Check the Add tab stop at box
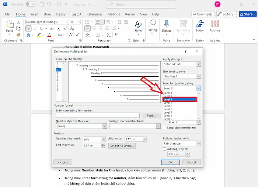Viewport: 258px width, 187px height. pyautogui.click(x=165, y=149)
